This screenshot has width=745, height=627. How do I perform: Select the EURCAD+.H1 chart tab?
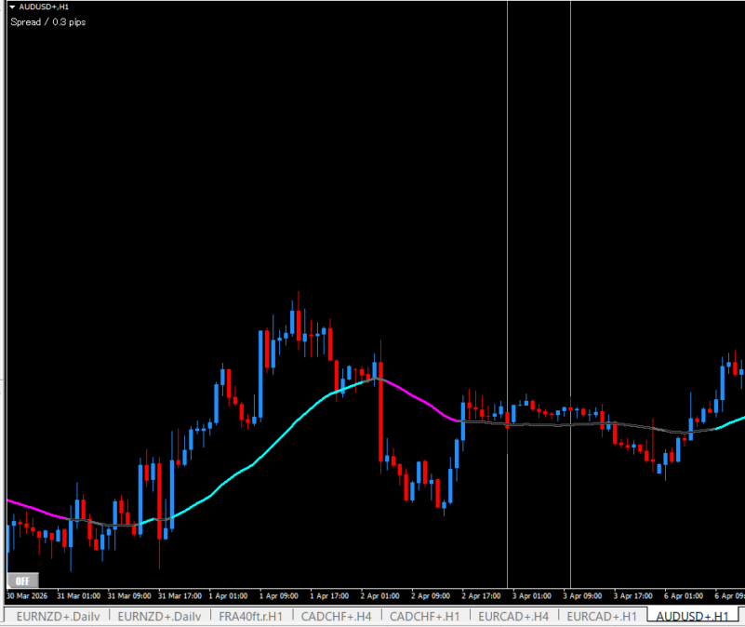(603, 616)
